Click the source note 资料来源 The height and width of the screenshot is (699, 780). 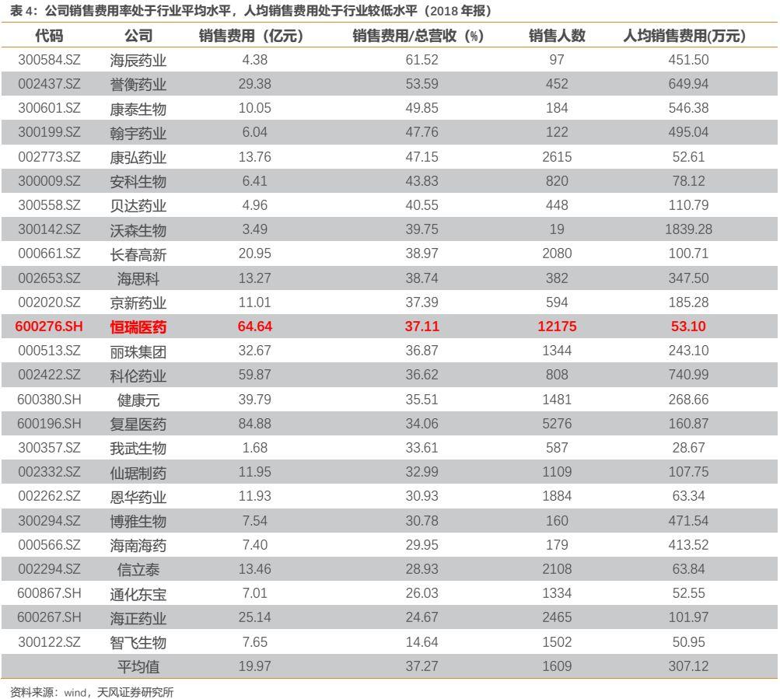[92, 691]
